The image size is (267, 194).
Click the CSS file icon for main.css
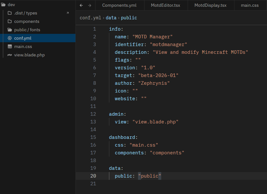(10, 46)
